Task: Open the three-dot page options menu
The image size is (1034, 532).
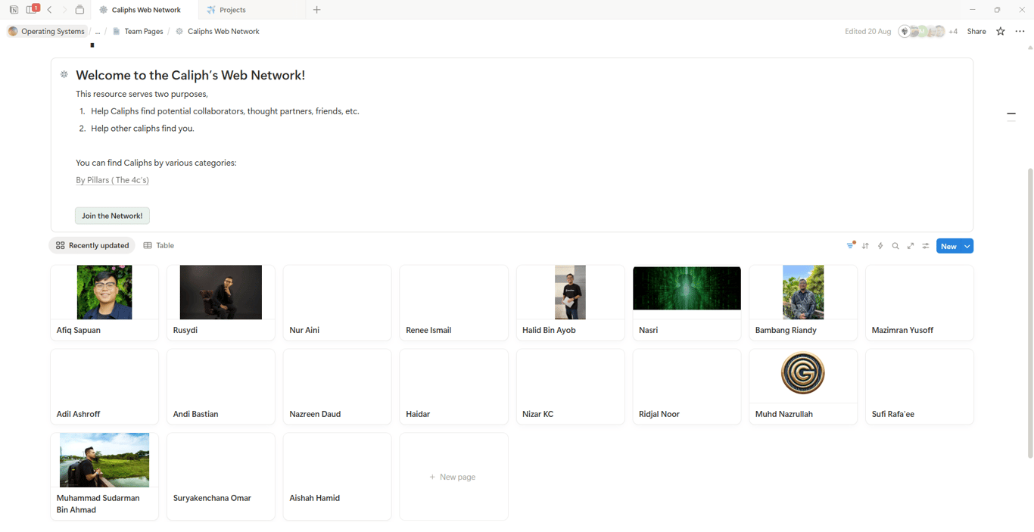Action: 1020,31
